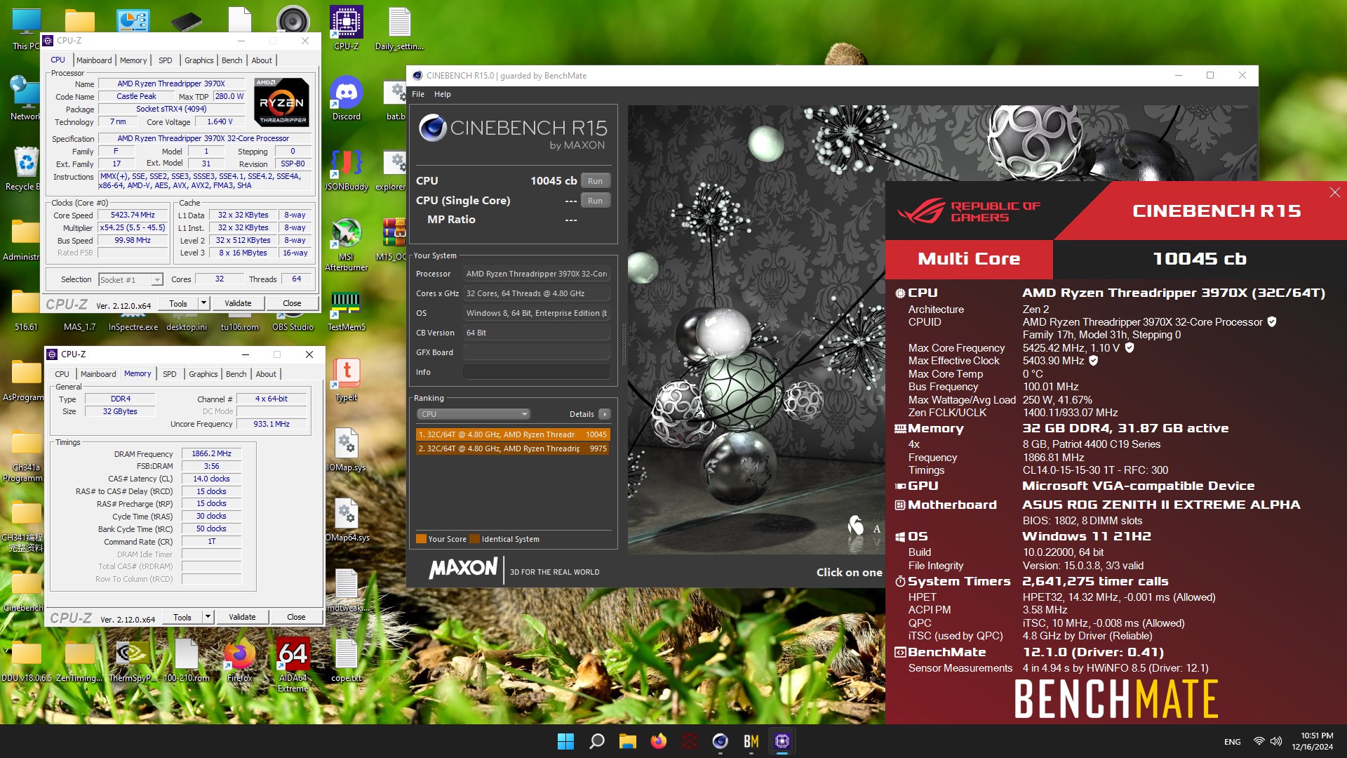Click the Identical System legend swatch
This screenshot has width=1347, height=758.
pos(474,539)
